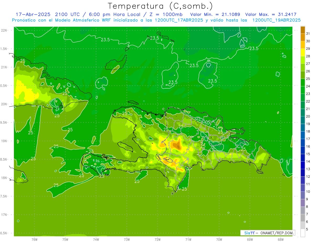Click the '22N' latitude axis label

tap(4, 30)
